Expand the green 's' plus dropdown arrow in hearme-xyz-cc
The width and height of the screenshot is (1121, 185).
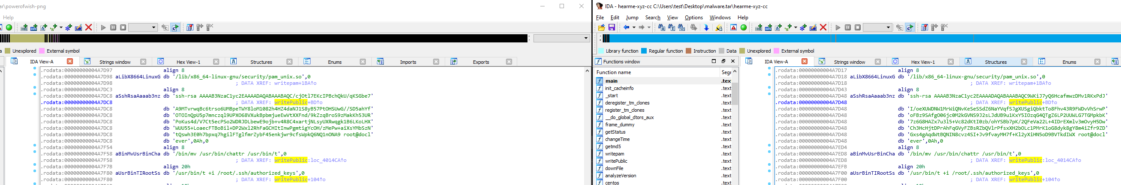(x=796, y=27)
